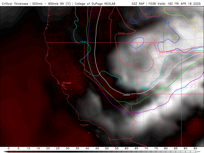
Task: Click colorbar tick label 75
Action: [x=156, y=148]
